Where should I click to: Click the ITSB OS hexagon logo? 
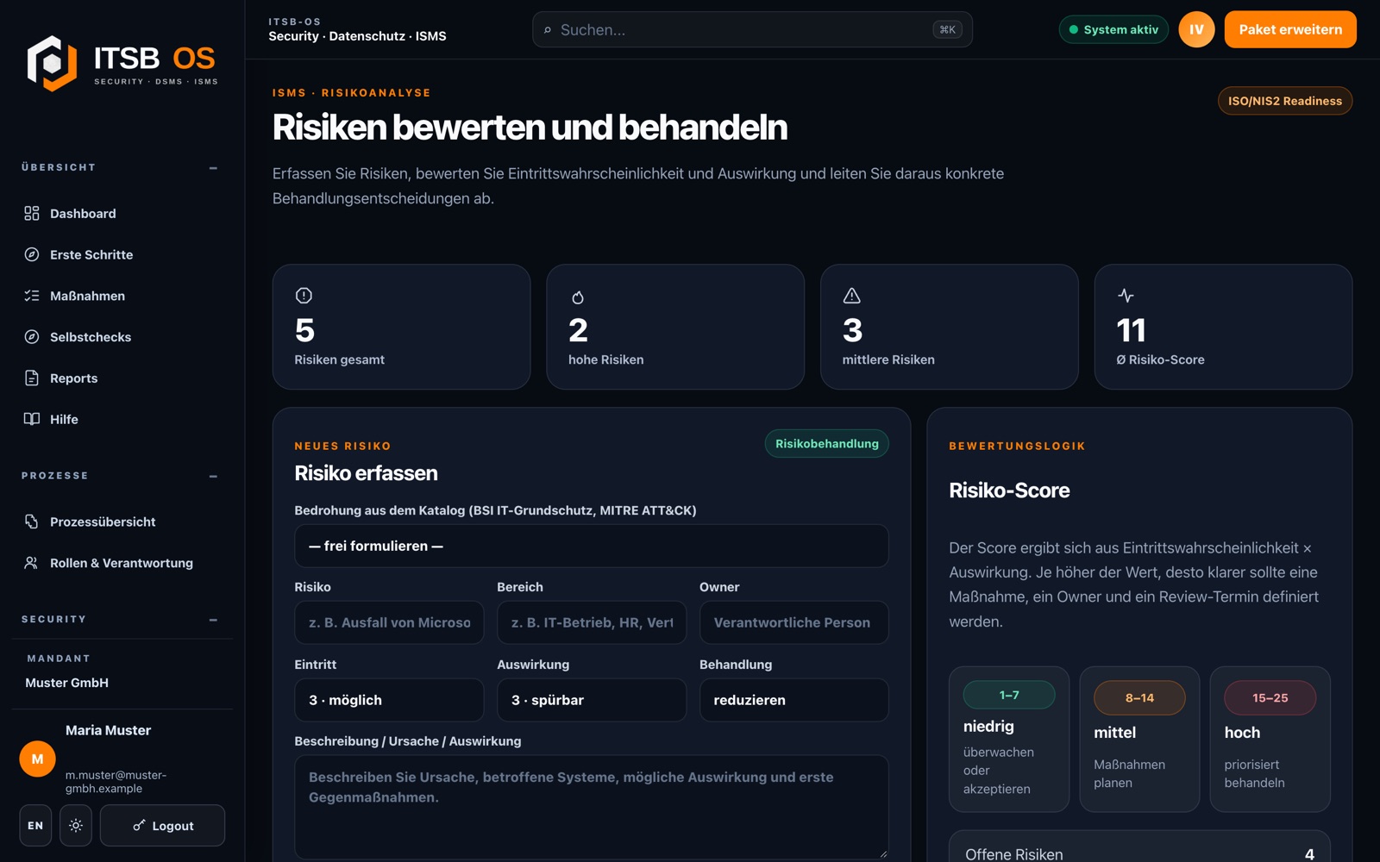(52, 63)
